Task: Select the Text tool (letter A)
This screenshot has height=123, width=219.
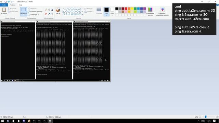Action: click(x=52, y=10)
